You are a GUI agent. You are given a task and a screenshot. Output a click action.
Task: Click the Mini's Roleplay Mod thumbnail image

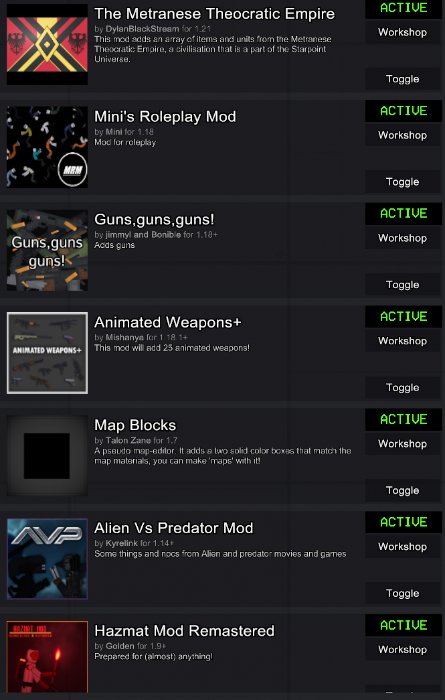point(47,147)
